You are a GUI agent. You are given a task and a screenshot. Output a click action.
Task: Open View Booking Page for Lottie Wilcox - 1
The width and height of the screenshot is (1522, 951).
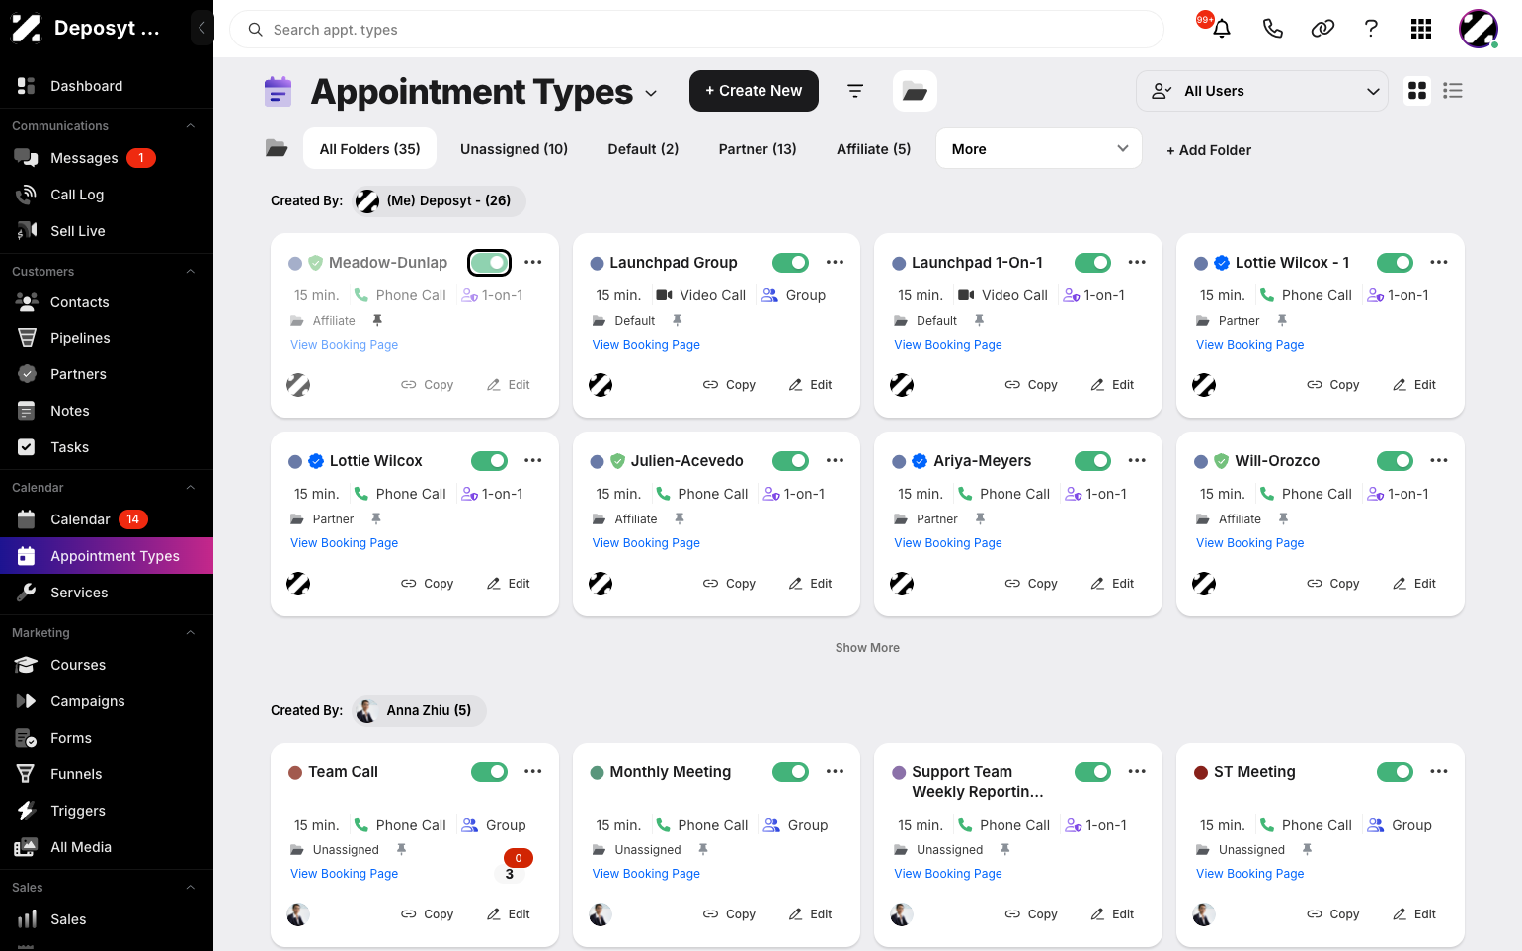click(1249, 345)
